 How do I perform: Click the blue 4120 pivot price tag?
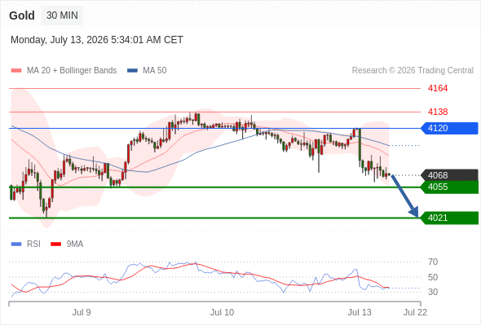click(449, 128)
